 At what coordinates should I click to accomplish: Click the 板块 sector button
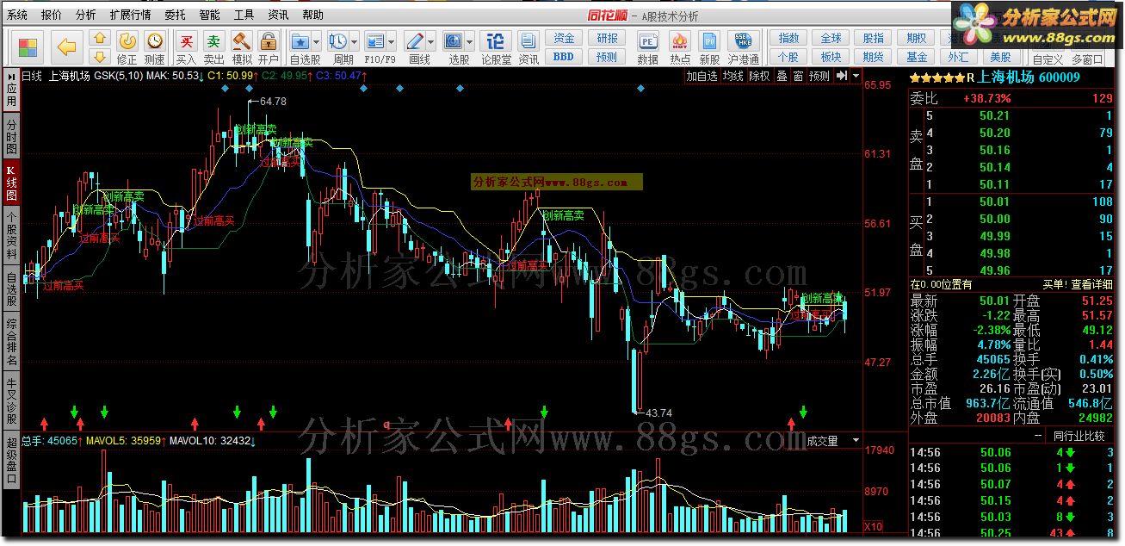click(x=831, y=57)
